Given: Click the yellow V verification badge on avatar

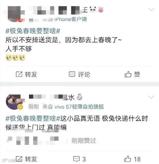Looking at the screenshot, I should (20, 107).
